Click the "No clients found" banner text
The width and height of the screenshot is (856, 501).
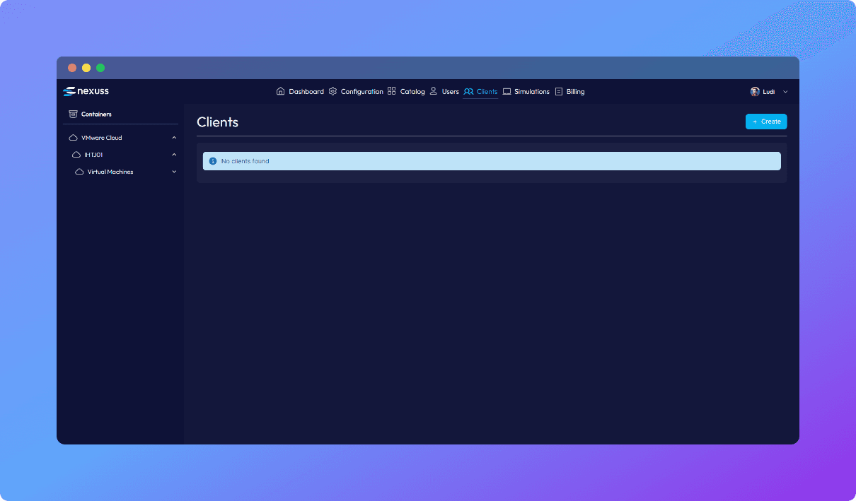click(x=245, y=161)
